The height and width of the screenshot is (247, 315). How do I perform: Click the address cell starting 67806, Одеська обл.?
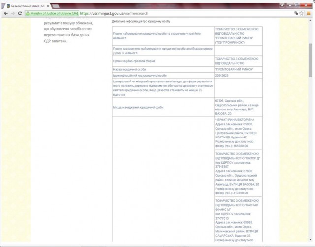[238, 107]
